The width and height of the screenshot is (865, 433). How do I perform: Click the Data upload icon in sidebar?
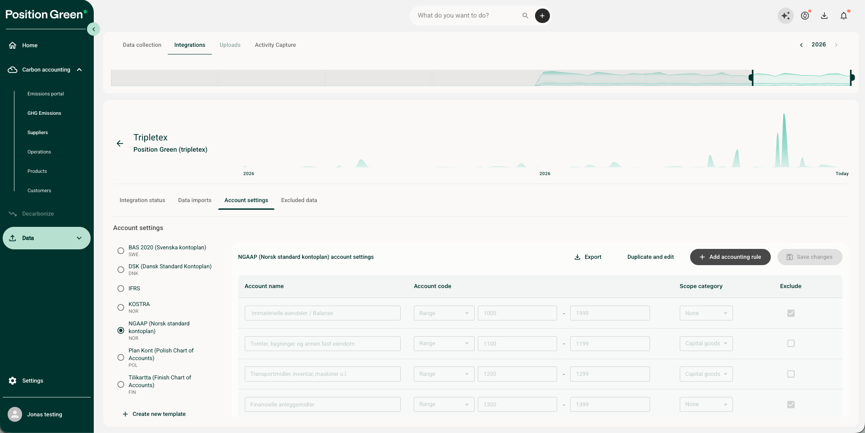click(13, 238)
